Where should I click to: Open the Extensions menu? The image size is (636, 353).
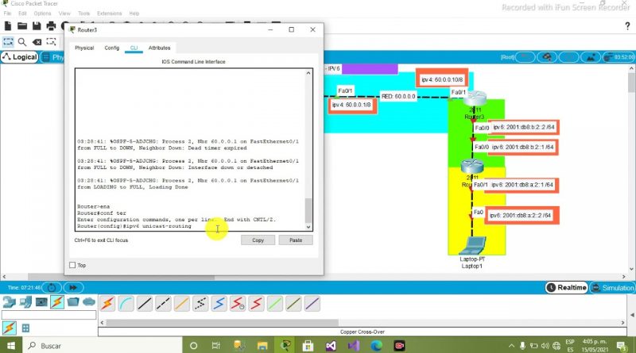tap(110, 13)
